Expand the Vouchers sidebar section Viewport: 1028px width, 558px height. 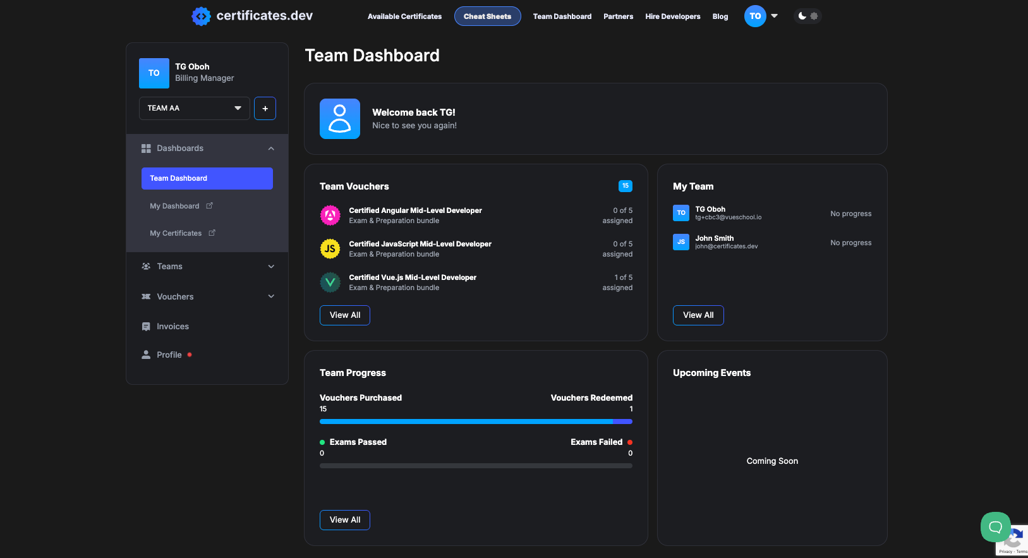pos(271,296)
